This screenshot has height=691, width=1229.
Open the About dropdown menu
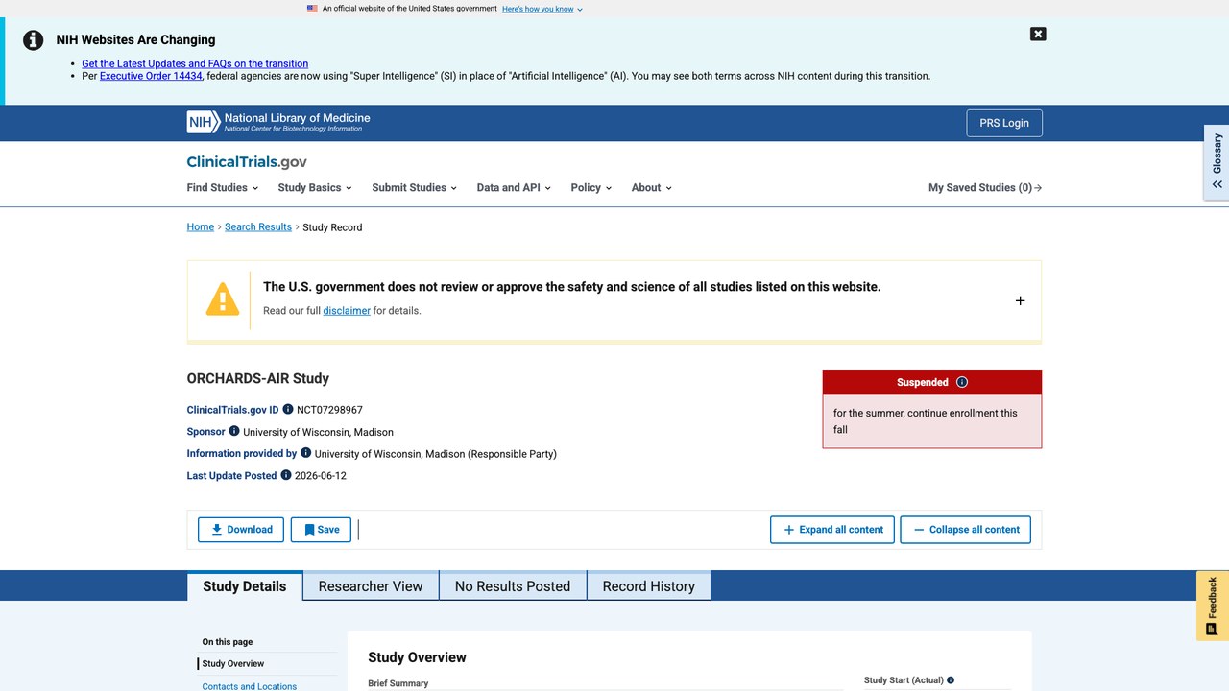651,187
